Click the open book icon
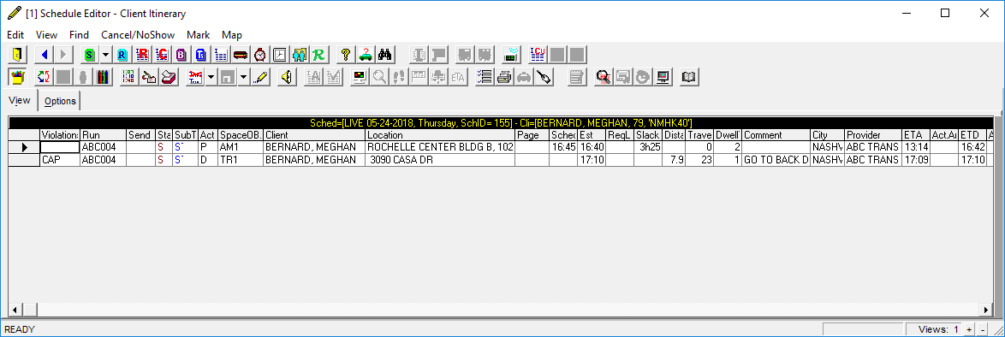This screenshot has height=337, width=1005. 689,77
